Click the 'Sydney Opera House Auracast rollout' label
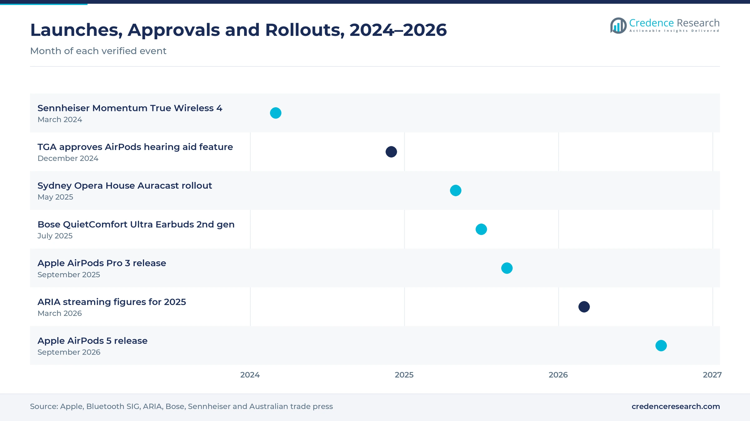Screen dimensions: 750x421 coord(125,186)
